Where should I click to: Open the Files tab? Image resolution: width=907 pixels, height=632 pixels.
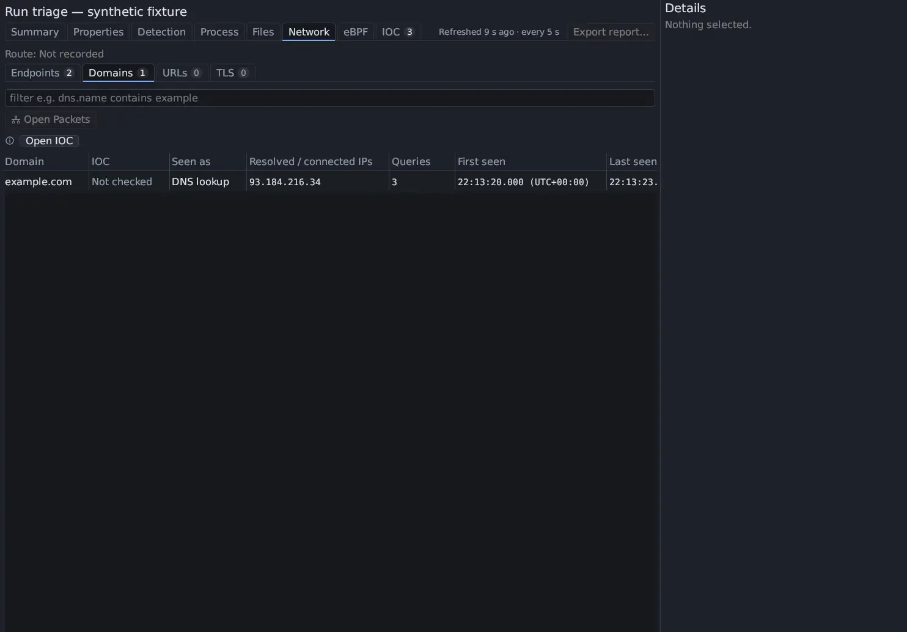(x=263, y=32)
